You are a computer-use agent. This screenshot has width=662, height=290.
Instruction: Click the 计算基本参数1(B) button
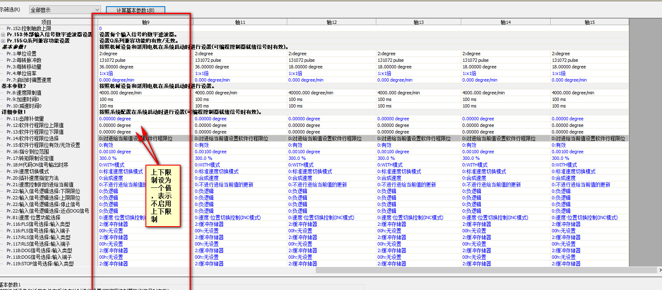tap(135, 10)
